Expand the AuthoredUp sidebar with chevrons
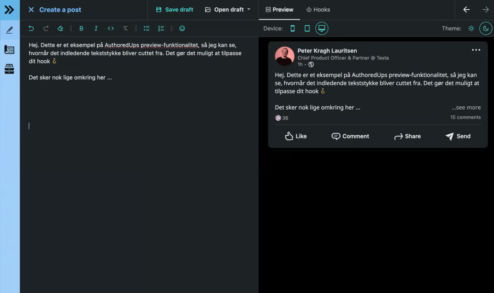 9,10
